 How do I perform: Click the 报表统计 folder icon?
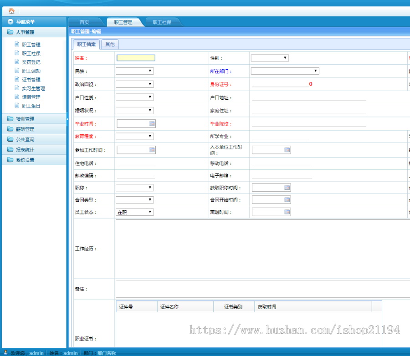10,149
